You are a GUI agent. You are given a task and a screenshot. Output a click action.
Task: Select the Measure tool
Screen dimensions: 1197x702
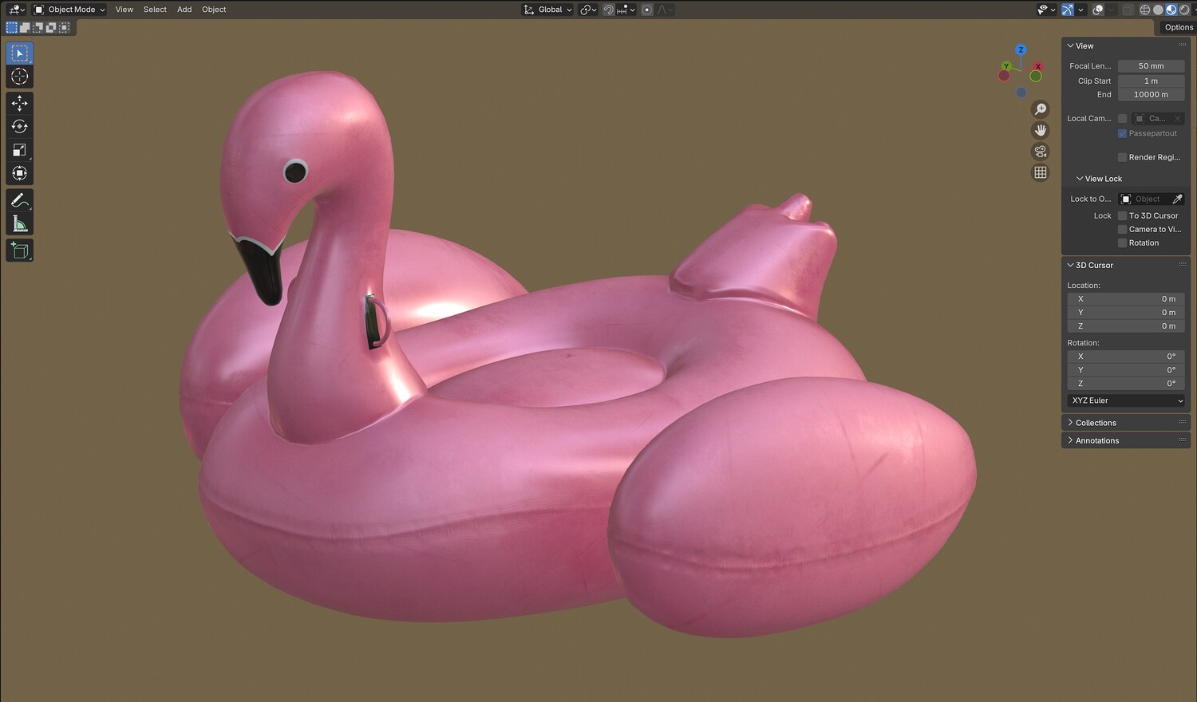click(x=20, y=223)
